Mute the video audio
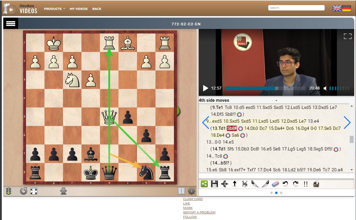Viewport: 356px width, 220px height. [325, 88]
